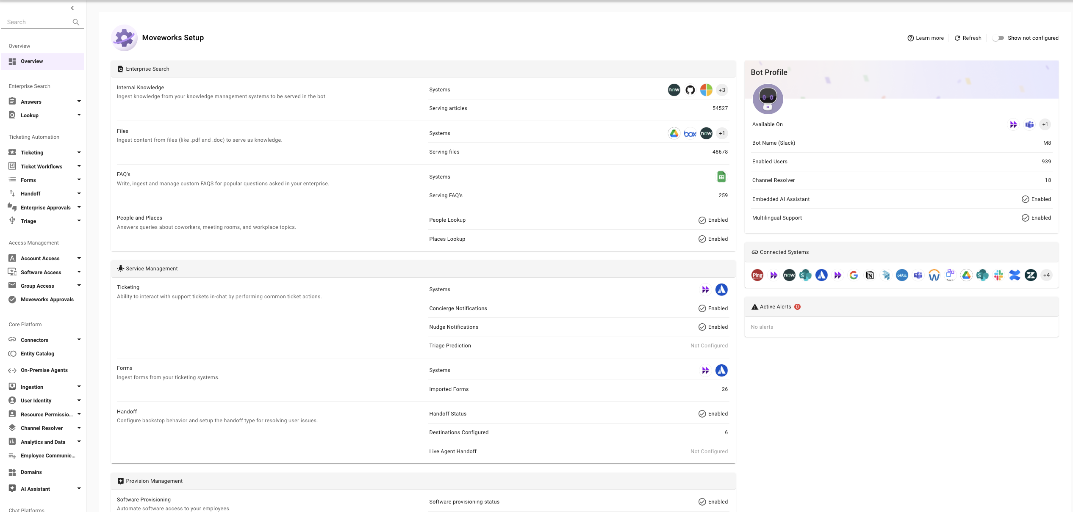The height and width of the screenshot is (512, 1073).
Task: Click the Zendesk icon in Connected Systems
Action: (1031, 275)
